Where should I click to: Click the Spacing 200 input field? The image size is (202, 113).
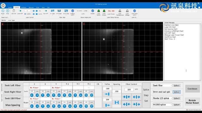click(x=117, y=91)
